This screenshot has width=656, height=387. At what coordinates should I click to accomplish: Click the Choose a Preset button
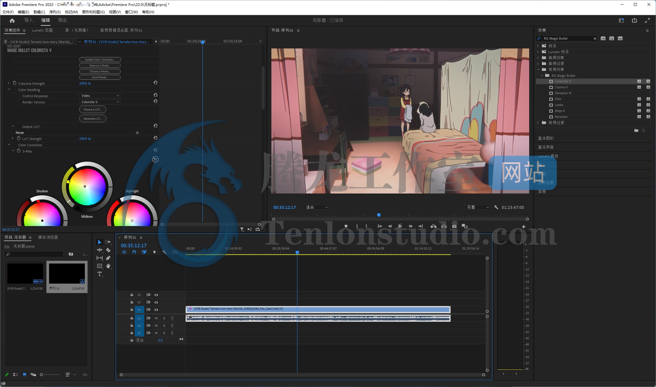(x=100, y=71)
